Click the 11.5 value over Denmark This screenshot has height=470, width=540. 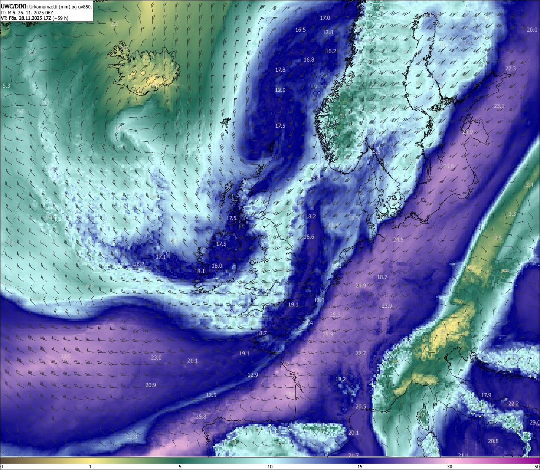click(x=354, y=218)
